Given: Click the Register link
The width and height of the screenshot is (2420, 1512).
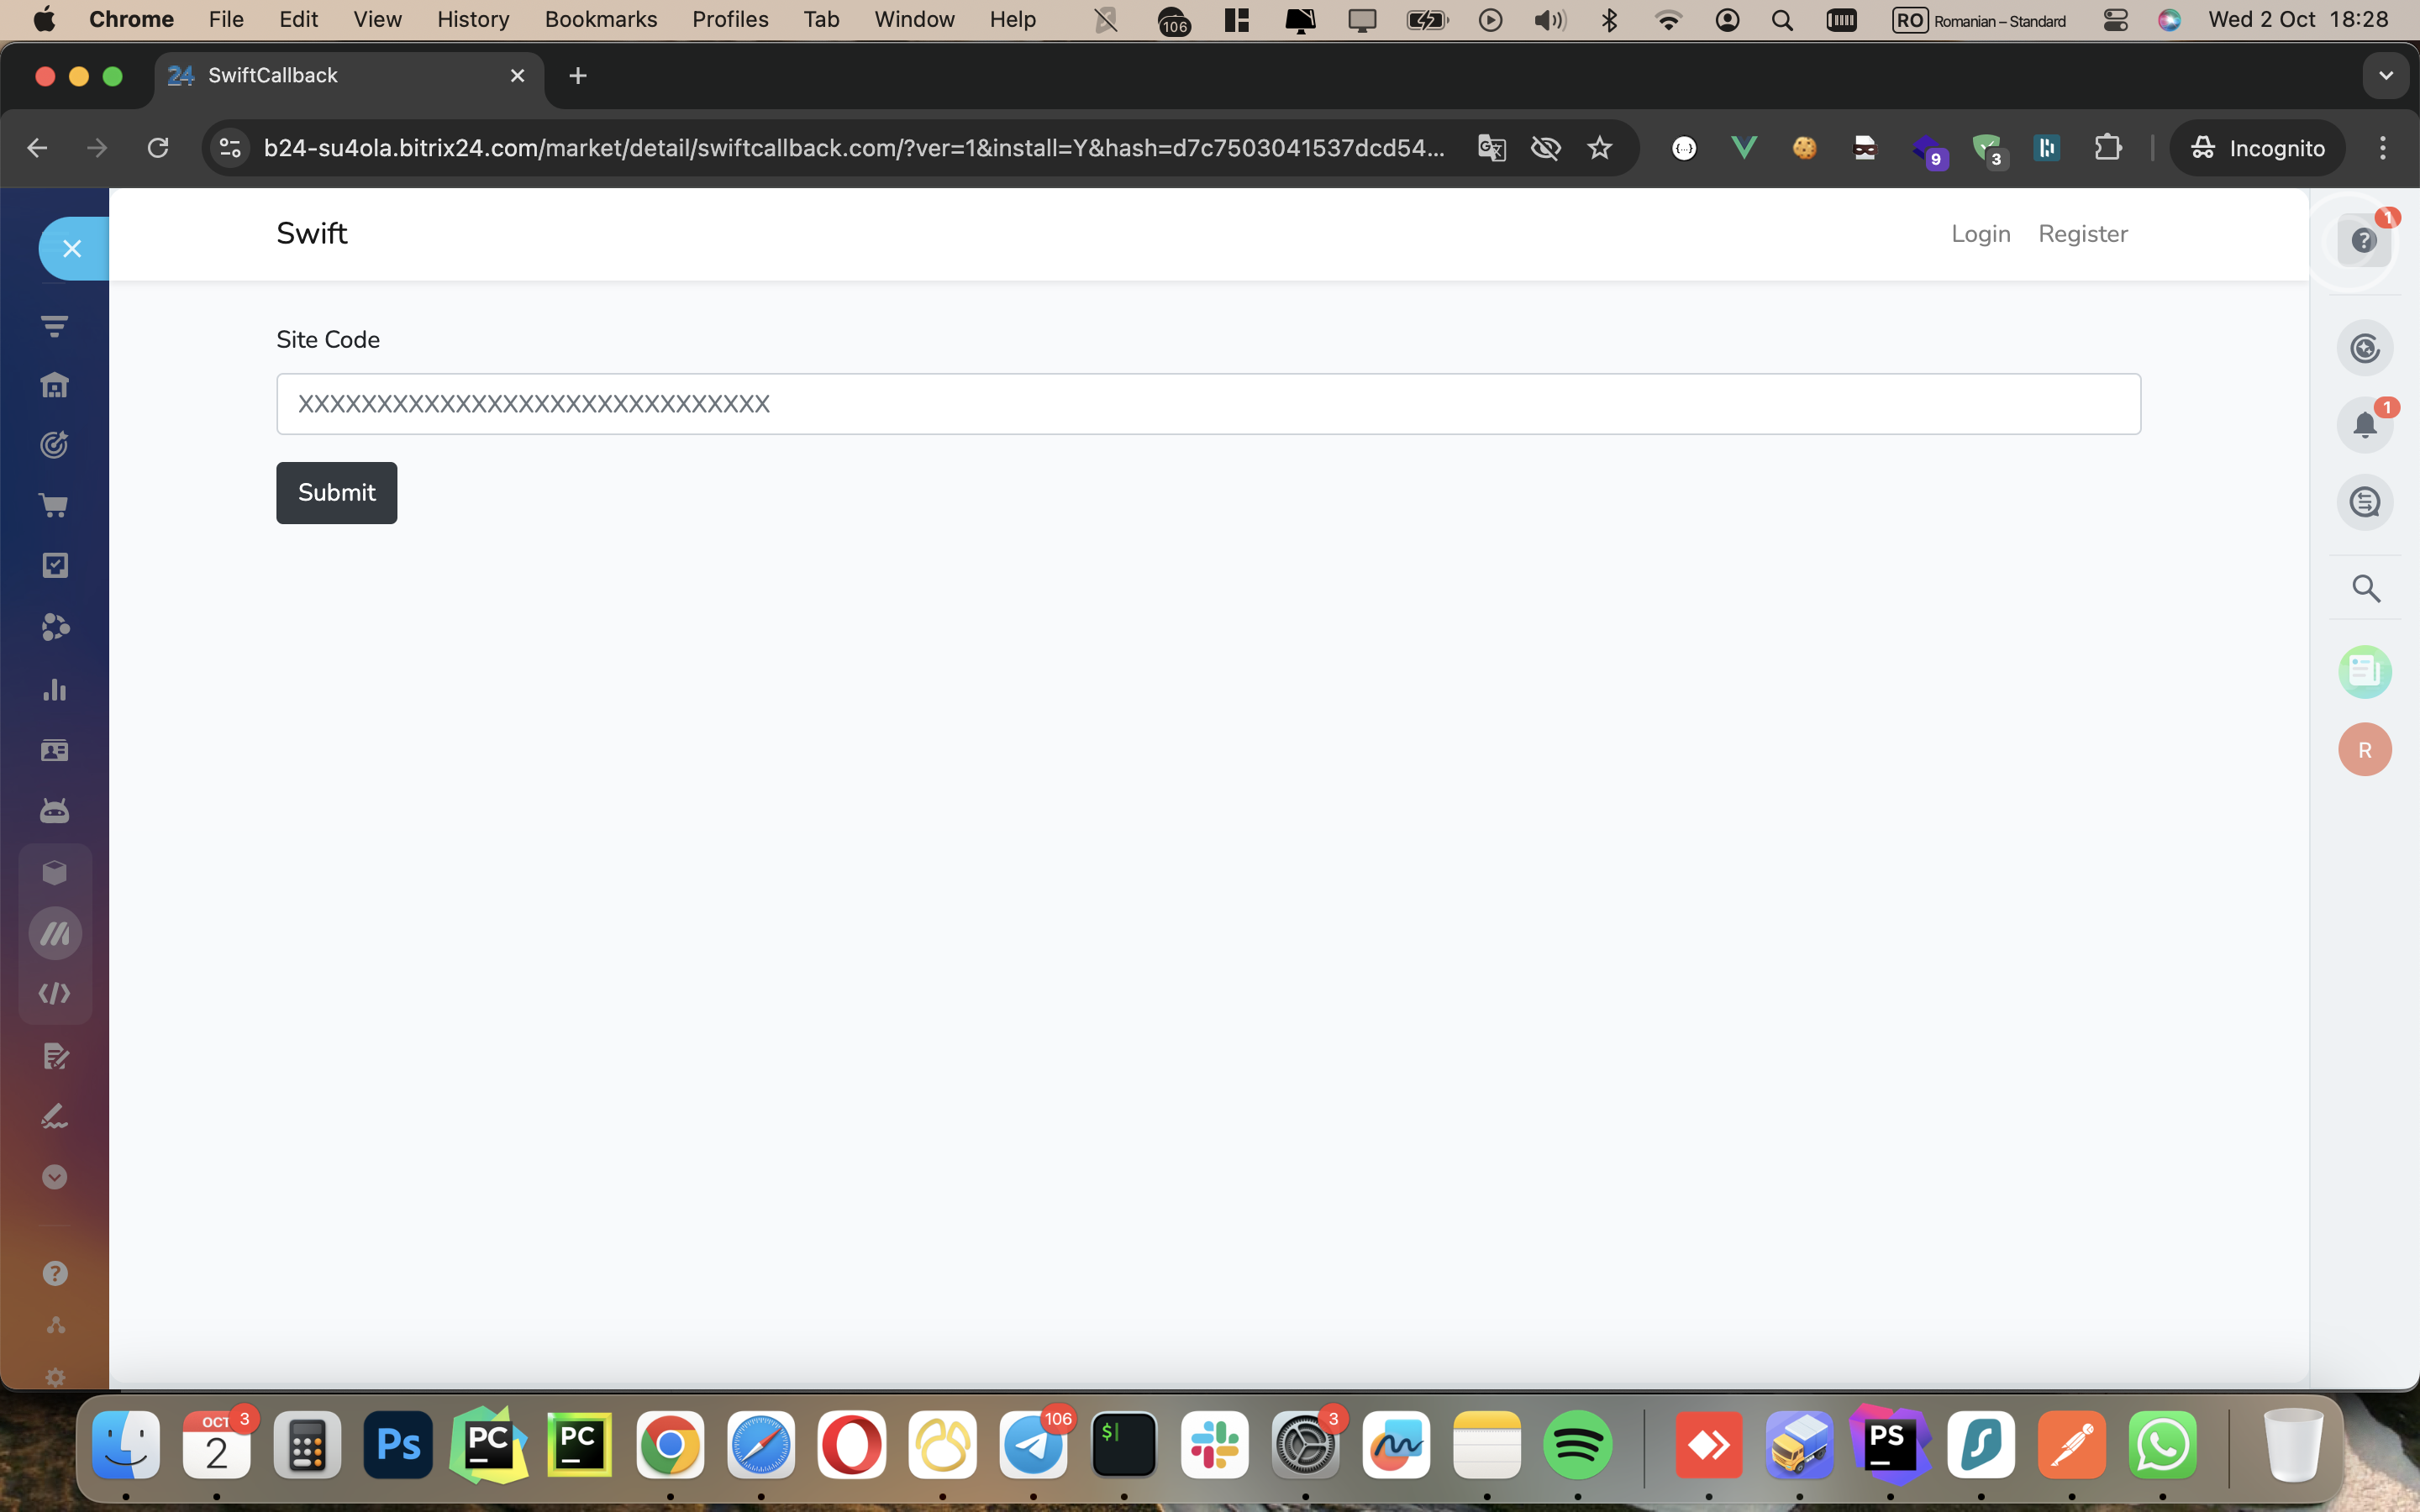Looking at the screenshot, I should point(2082,234).
